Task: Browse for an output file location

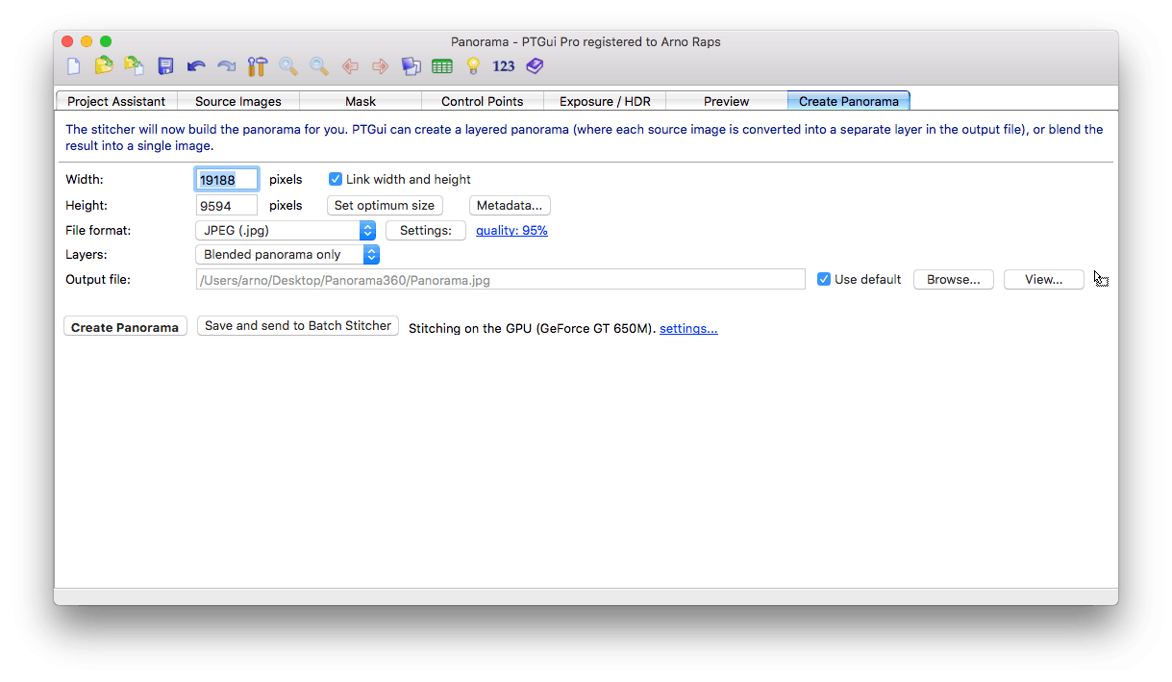Action: tap(954, 279)
